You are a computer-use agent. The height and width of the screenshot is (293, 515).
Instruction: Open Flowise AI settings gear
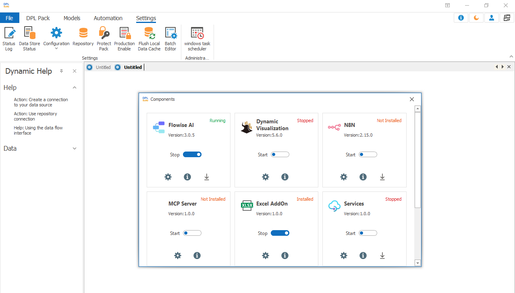(x=168, y=177)
